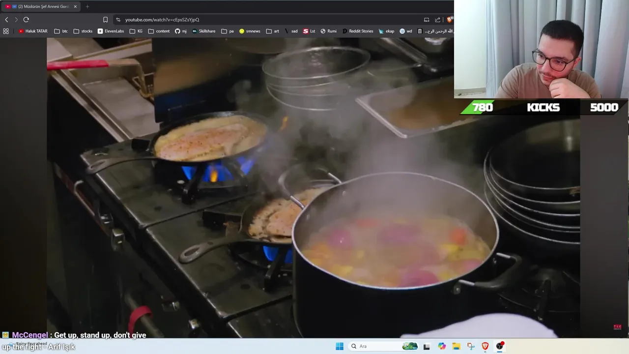Select the Müdürün Şef Annesi YouTube tab
This screenshot has height=354, width=629.
pos(41,6)
